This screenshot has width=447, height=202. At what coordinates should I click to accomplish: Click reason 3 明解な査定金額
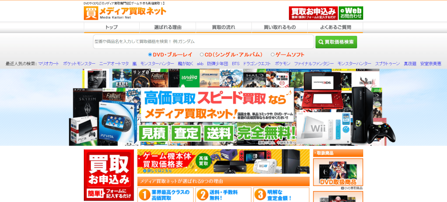coord(282,195)
